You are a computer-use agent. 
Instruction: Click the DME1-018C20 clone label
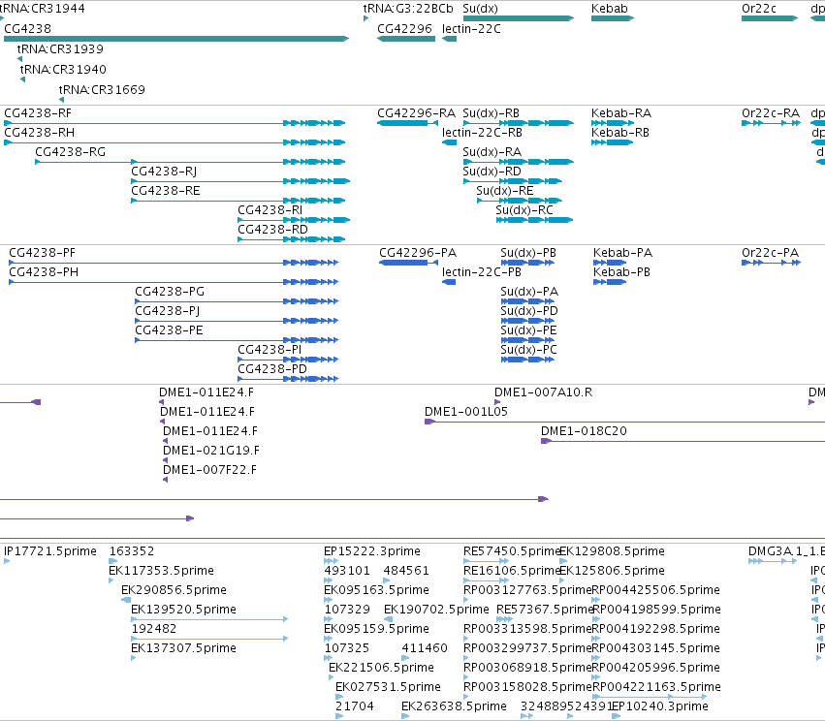584,431
